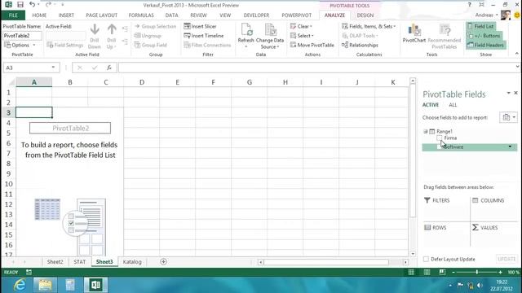Click the horizontal scrollbar track
Viewport: 522px width, 293px height.
326,262
